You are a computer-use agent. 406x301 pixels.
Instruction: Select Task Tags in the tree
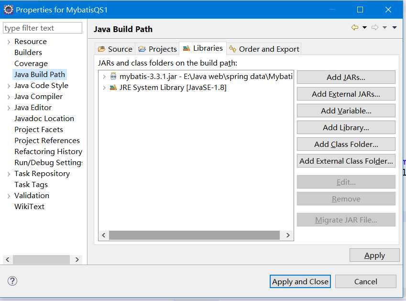pos(31,184)
